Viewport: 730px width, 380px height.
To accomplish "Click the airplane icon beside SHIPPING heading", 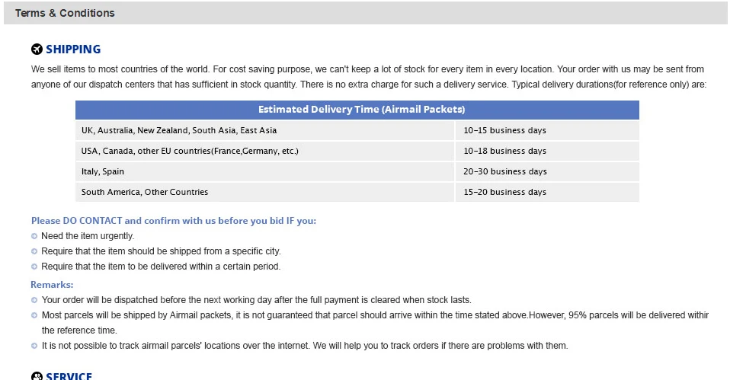I will (37, 49).
